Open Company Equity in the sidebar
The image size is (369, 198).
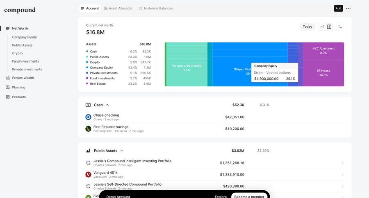pyautogui.click(x=24, y=37)
